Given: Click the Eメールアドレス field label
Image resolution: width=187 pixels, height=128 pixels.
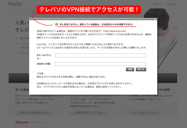Looking at the screenshot, I should point(44,57).
